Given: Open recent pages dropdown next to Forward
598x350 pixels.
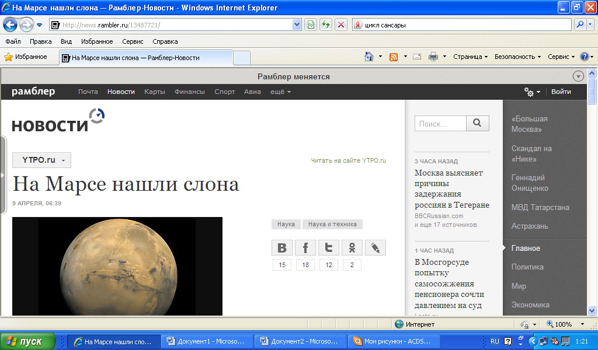Looking at the screenshot, I should pyautogui.click(x=39, y=25).
